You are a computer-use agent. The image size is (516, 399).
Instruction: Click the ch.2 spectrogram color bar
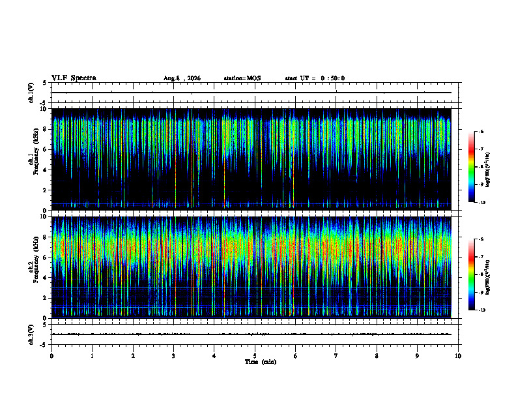472,274
